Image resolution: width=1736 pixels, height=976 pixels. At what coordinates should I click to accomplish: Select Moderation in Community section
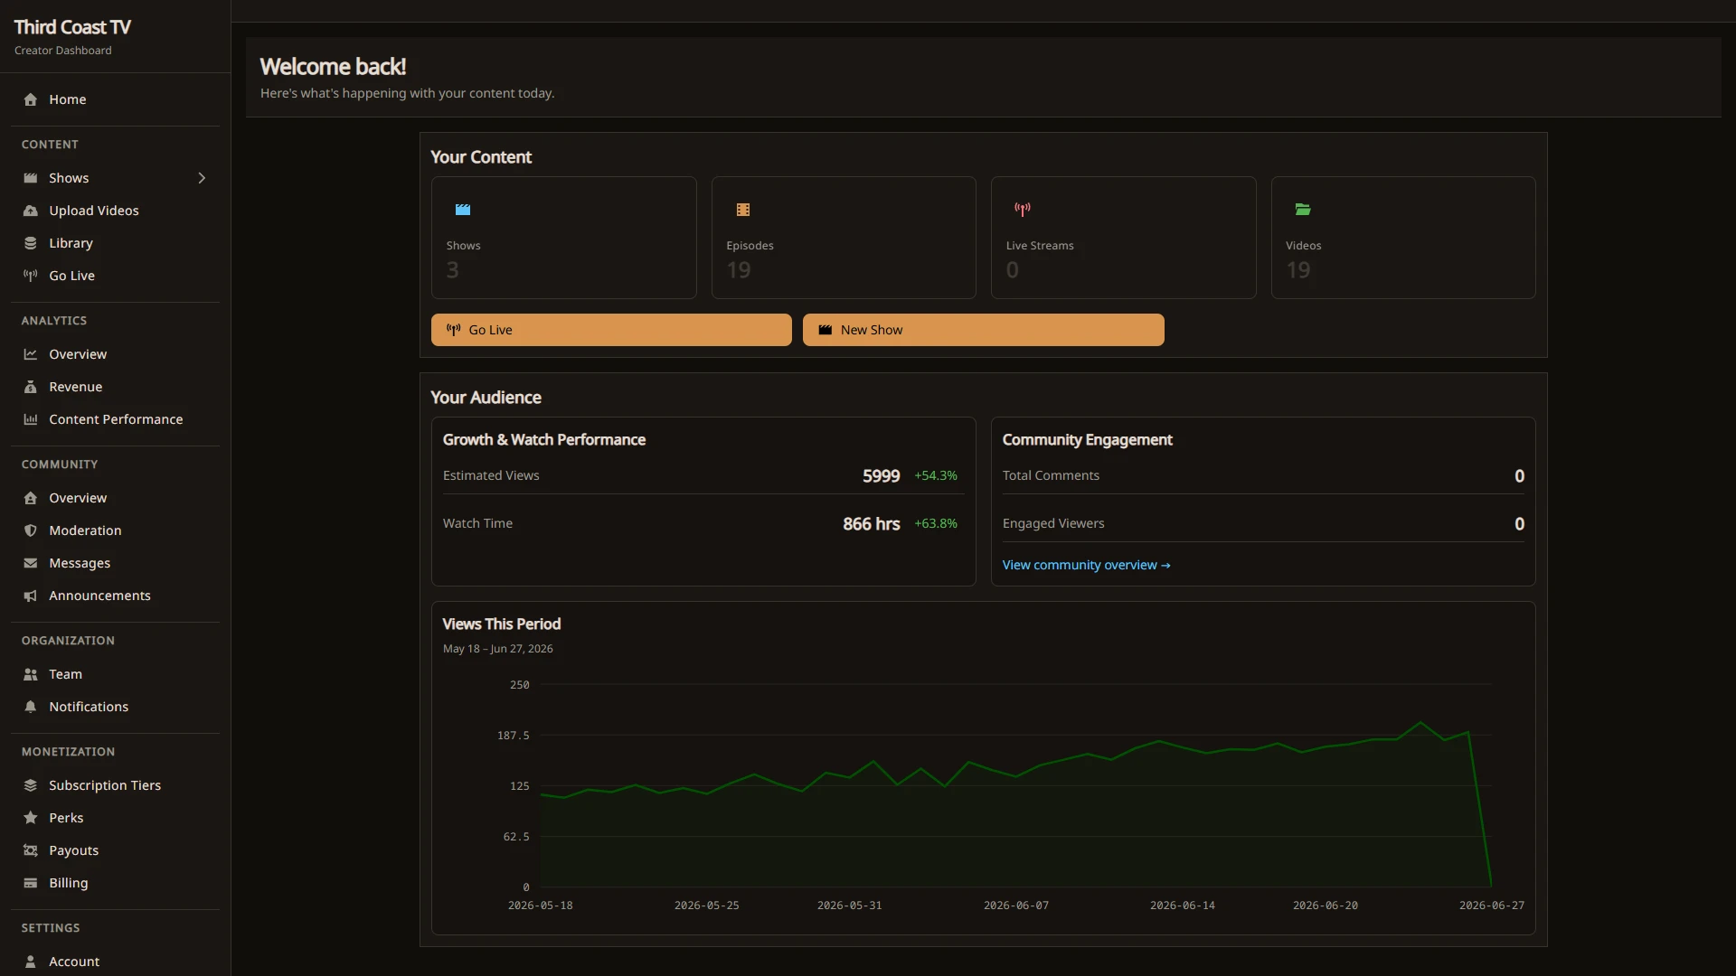coord(116,530)
